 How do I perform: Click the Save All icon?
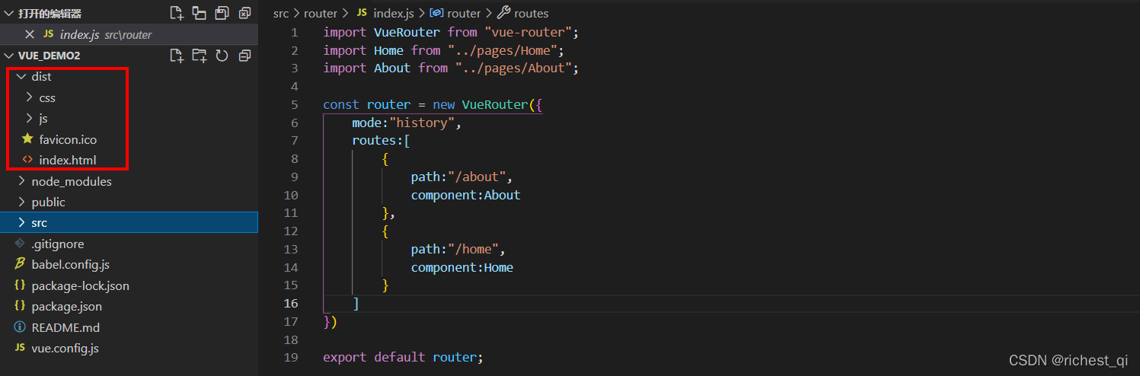coord(222,13)
